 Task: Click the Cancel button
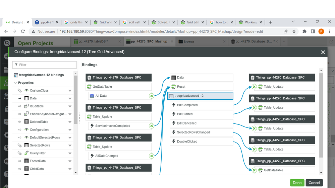coord(314,183)
